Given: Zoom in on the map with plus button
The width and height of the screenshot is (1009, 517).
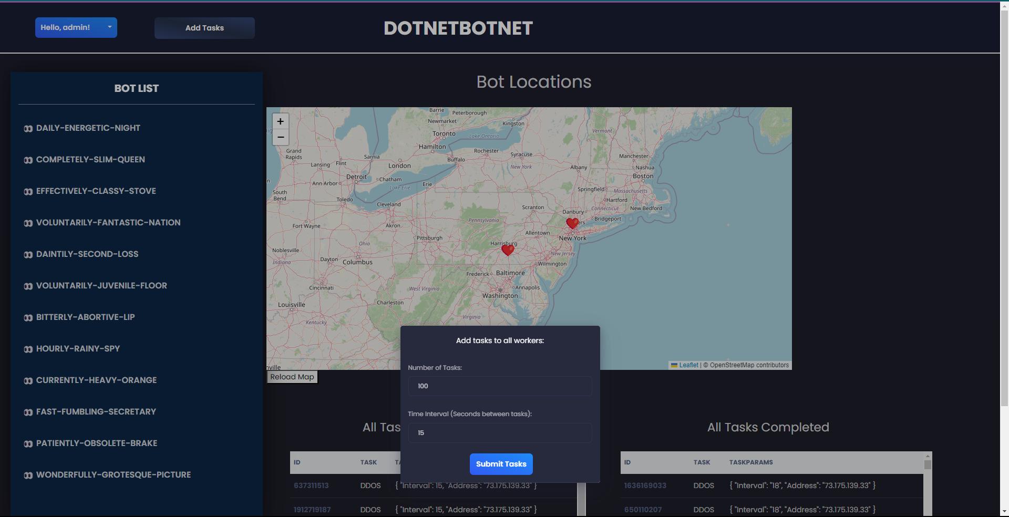Looking at the screenshot, I should coord(281,121).
